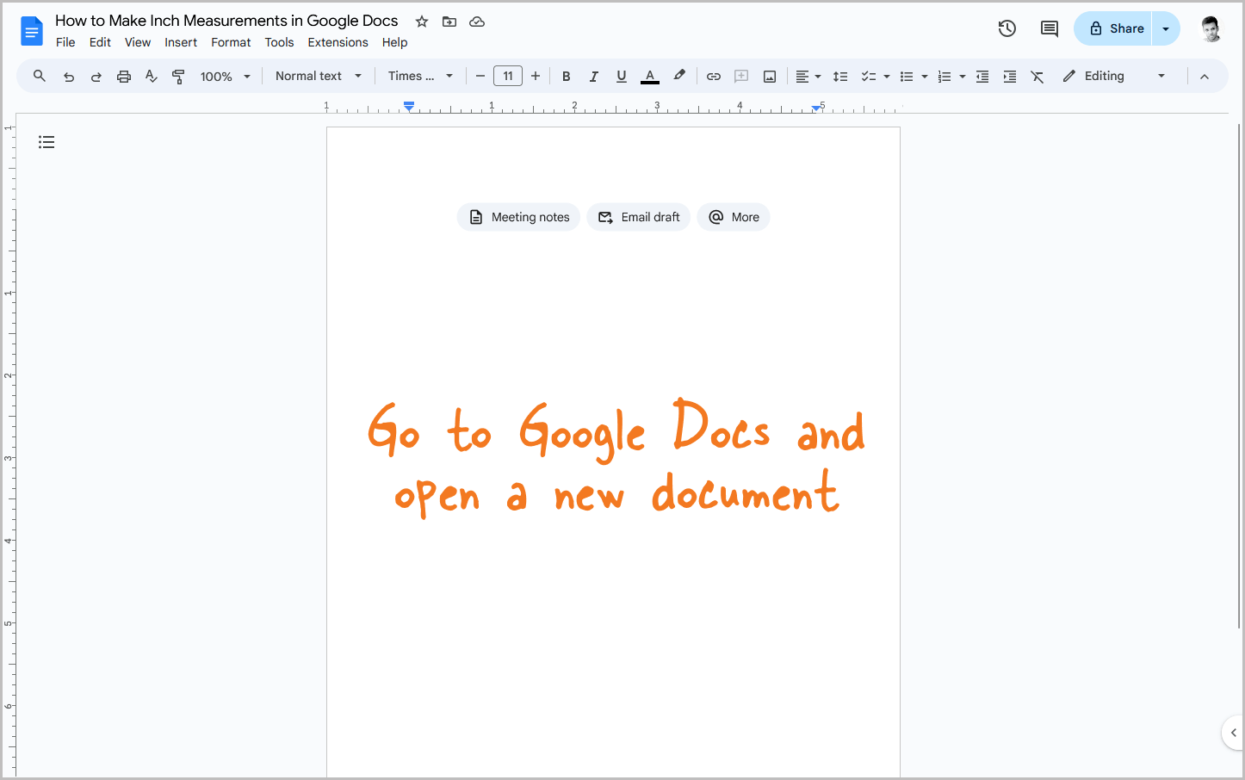The width and height of the screenshot is (1245, 780).
Task: Open the Share options arrow
Action: (x=1166, y=28)
